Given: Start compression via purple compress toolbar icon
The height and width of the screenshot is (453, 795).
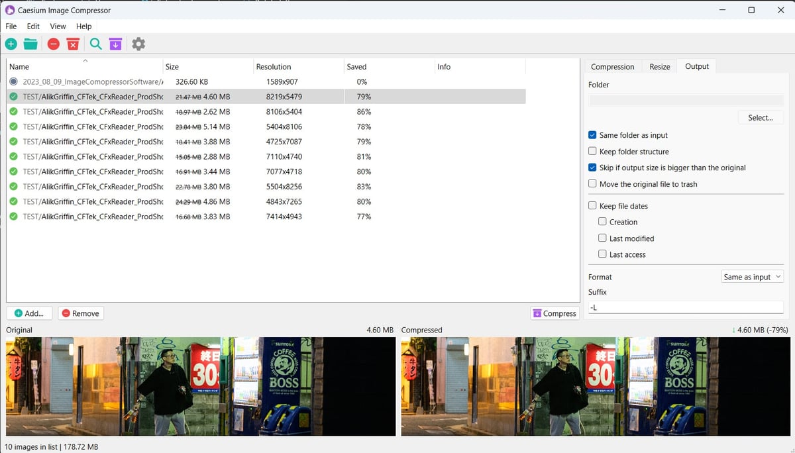Looking at the screenshot, I should click(115, 44).
